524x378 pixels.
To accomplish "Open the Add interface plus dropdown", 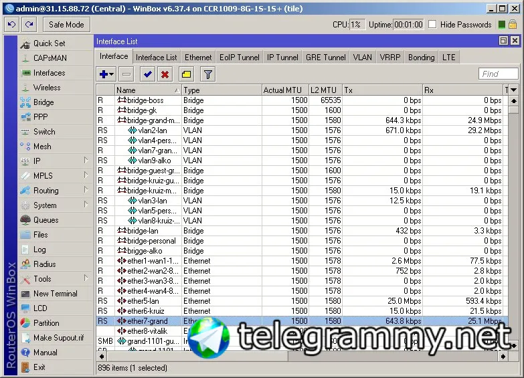I will [106, 74].
